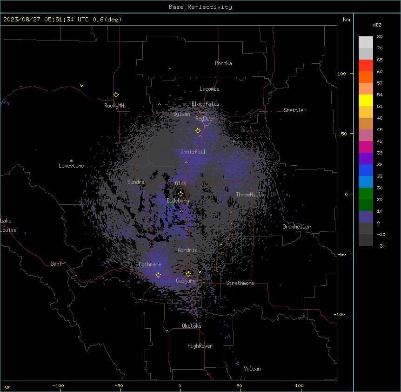
Task: Click the 50 tick on bottom axis
Action: coord(240,385)
